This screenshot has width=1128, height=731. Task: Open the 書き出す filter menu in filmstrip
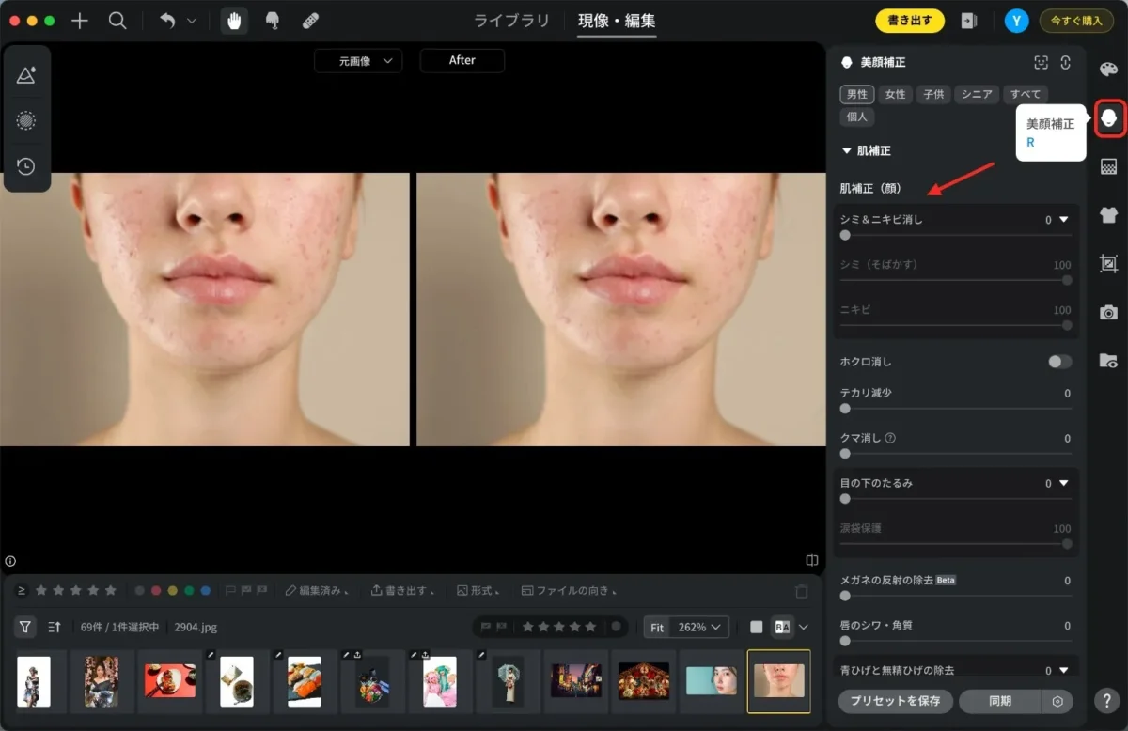tap(404, 591)
